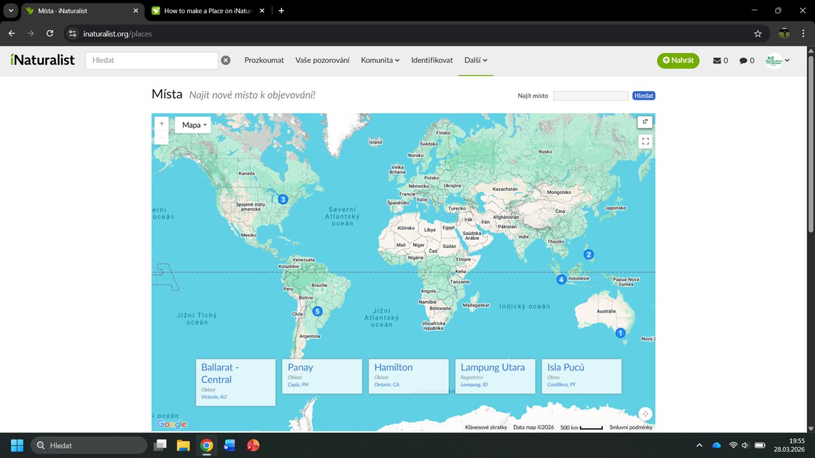Image resolution: width=815 pixels, height=458 pixels.
Task: Click the re-center location icon on map
Action: [645, 413]
